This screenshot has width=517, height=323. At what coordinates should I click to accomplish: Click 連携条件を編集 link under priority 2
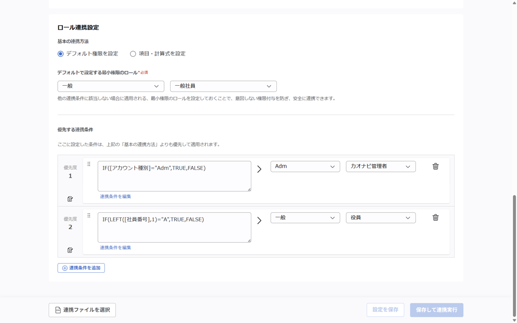tap(115, 248)
